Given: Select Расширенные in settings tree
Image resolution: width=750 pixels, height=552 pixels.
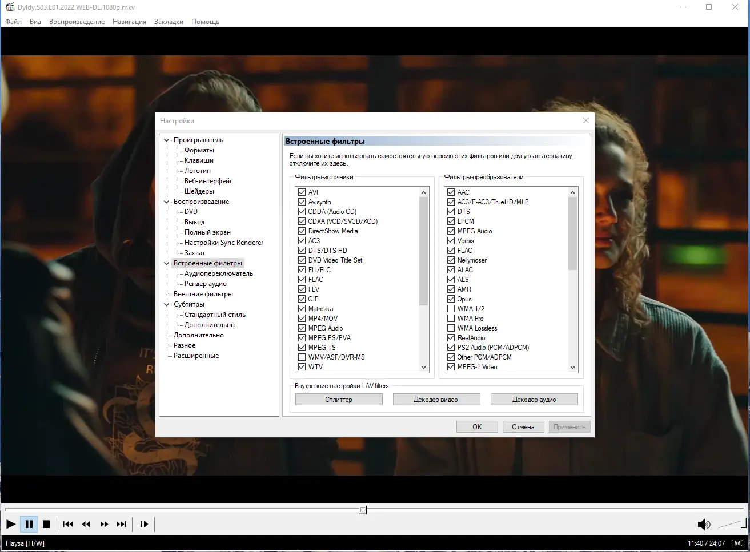Looking at the screenshot, I should point(196,356).
